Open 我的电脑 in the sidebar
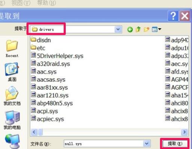The width and height of the screenshot is (192, 149). pyautogui.click(x=12, y=120)
